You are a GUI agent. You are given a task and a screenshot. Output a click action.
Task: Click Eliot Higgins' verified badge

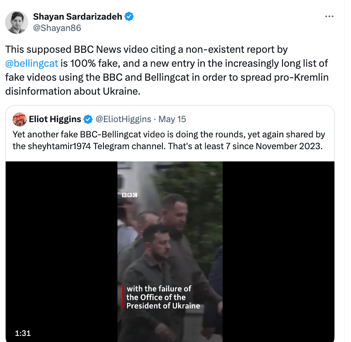[x=88, y=119]
